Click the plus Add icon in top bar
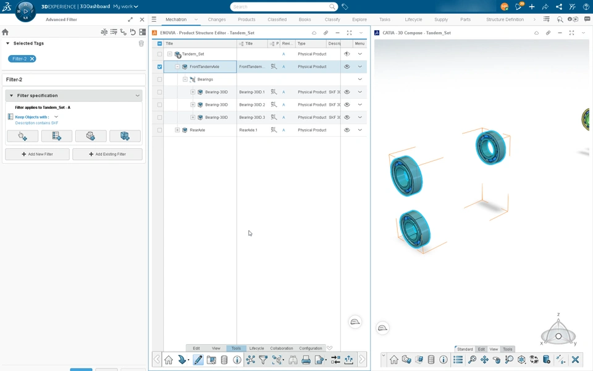The image size is (593, 371). (x=532, y=7)
